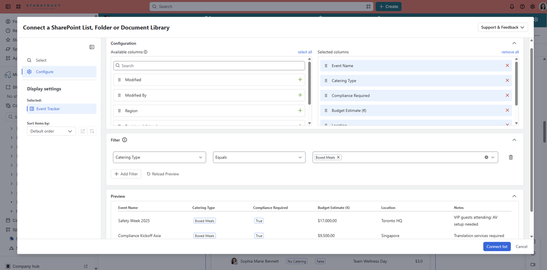Remove Event Name from selected columns
Screen dimensions: 547x270
point(507,66)
